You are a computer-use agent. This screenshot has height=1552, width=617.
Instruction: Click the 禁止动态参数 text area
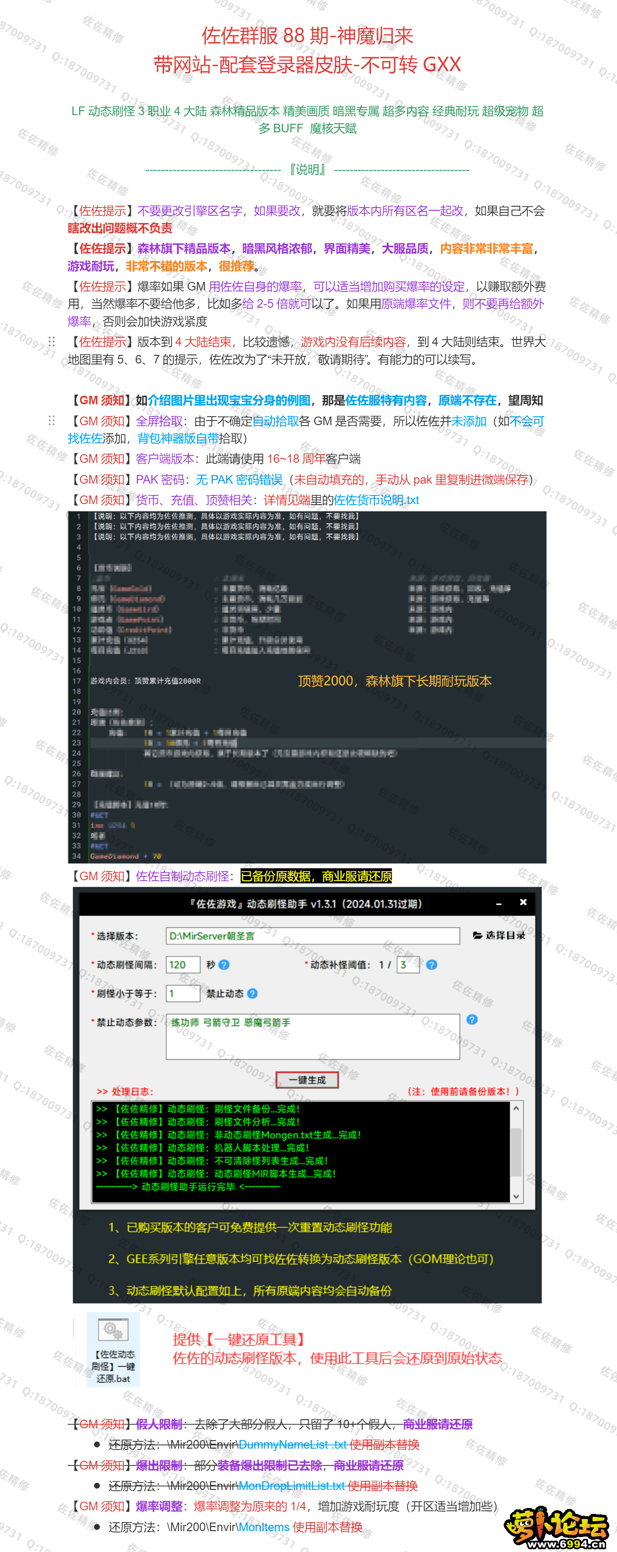(x=313, y=1036)
